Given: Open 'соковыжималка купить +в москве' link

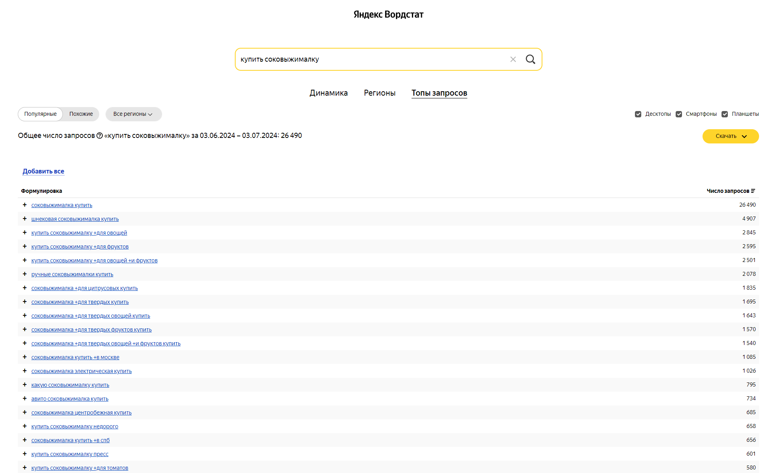Looking at the screenshot, I should 75,357.
